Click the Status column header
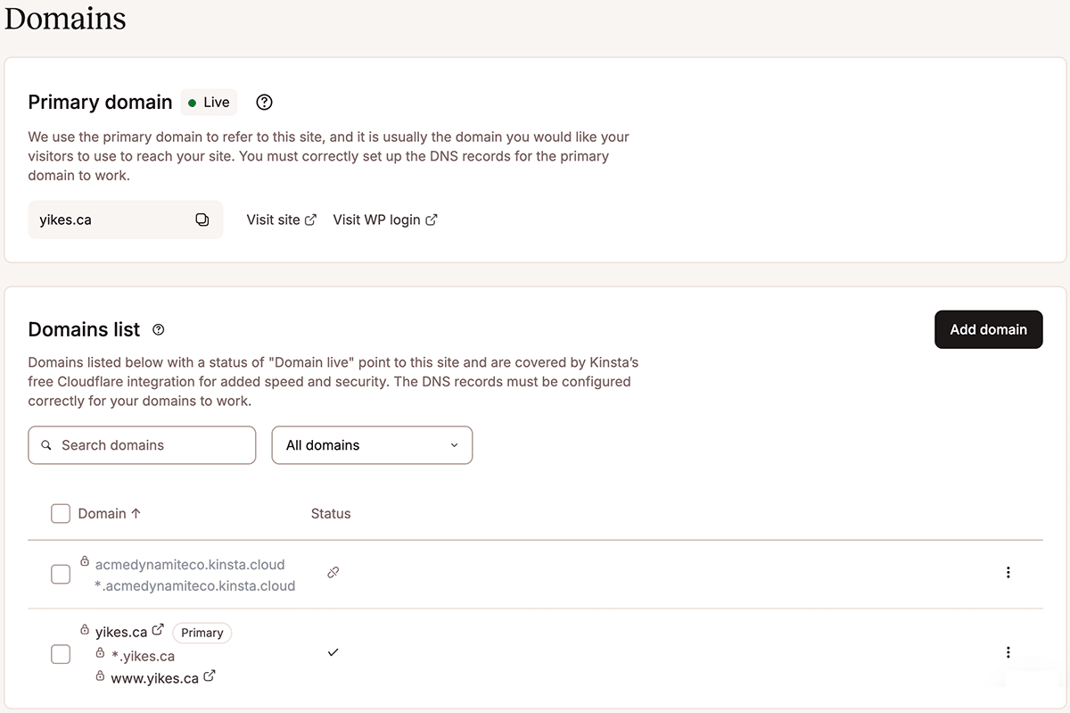 (x=331, y=513)
